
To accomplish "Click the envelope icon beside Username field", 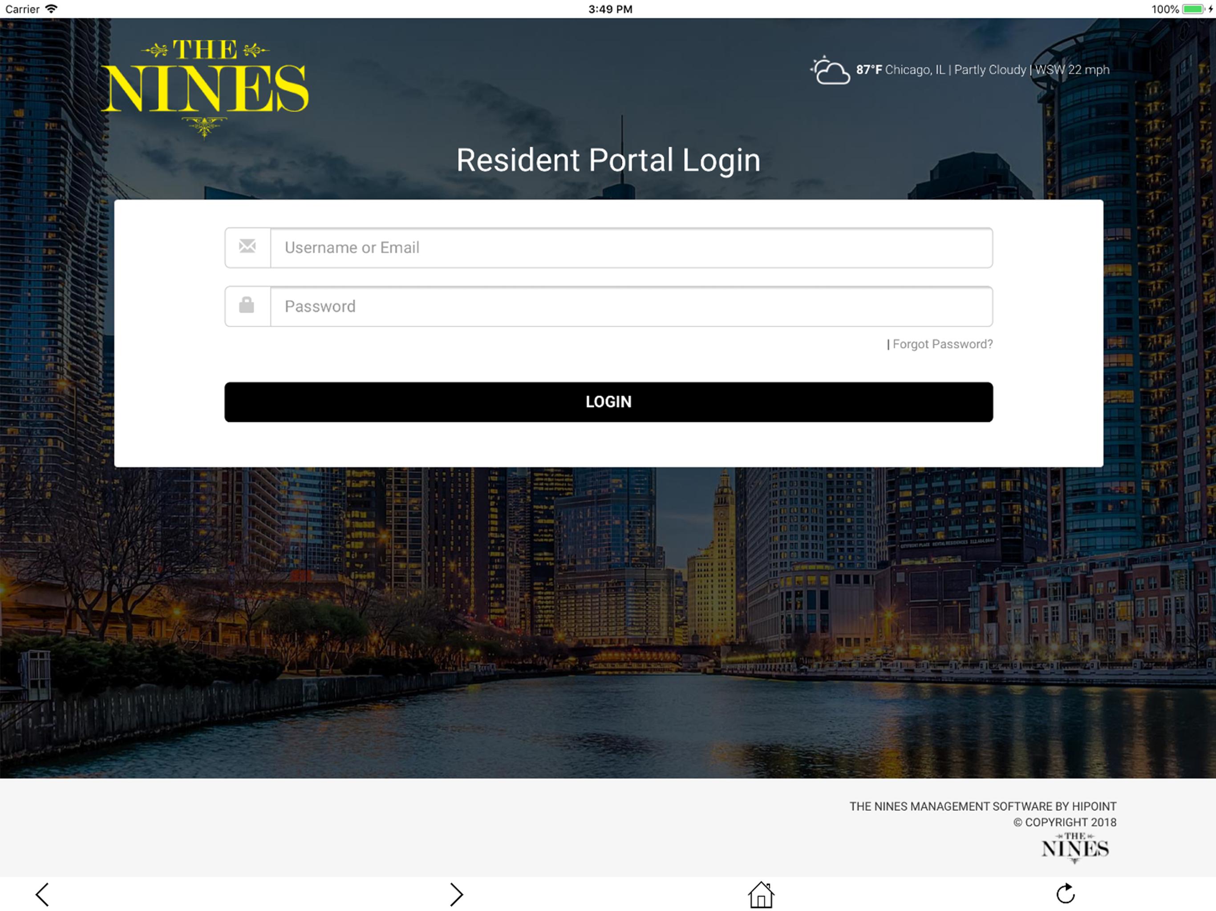I will (247, 246).
